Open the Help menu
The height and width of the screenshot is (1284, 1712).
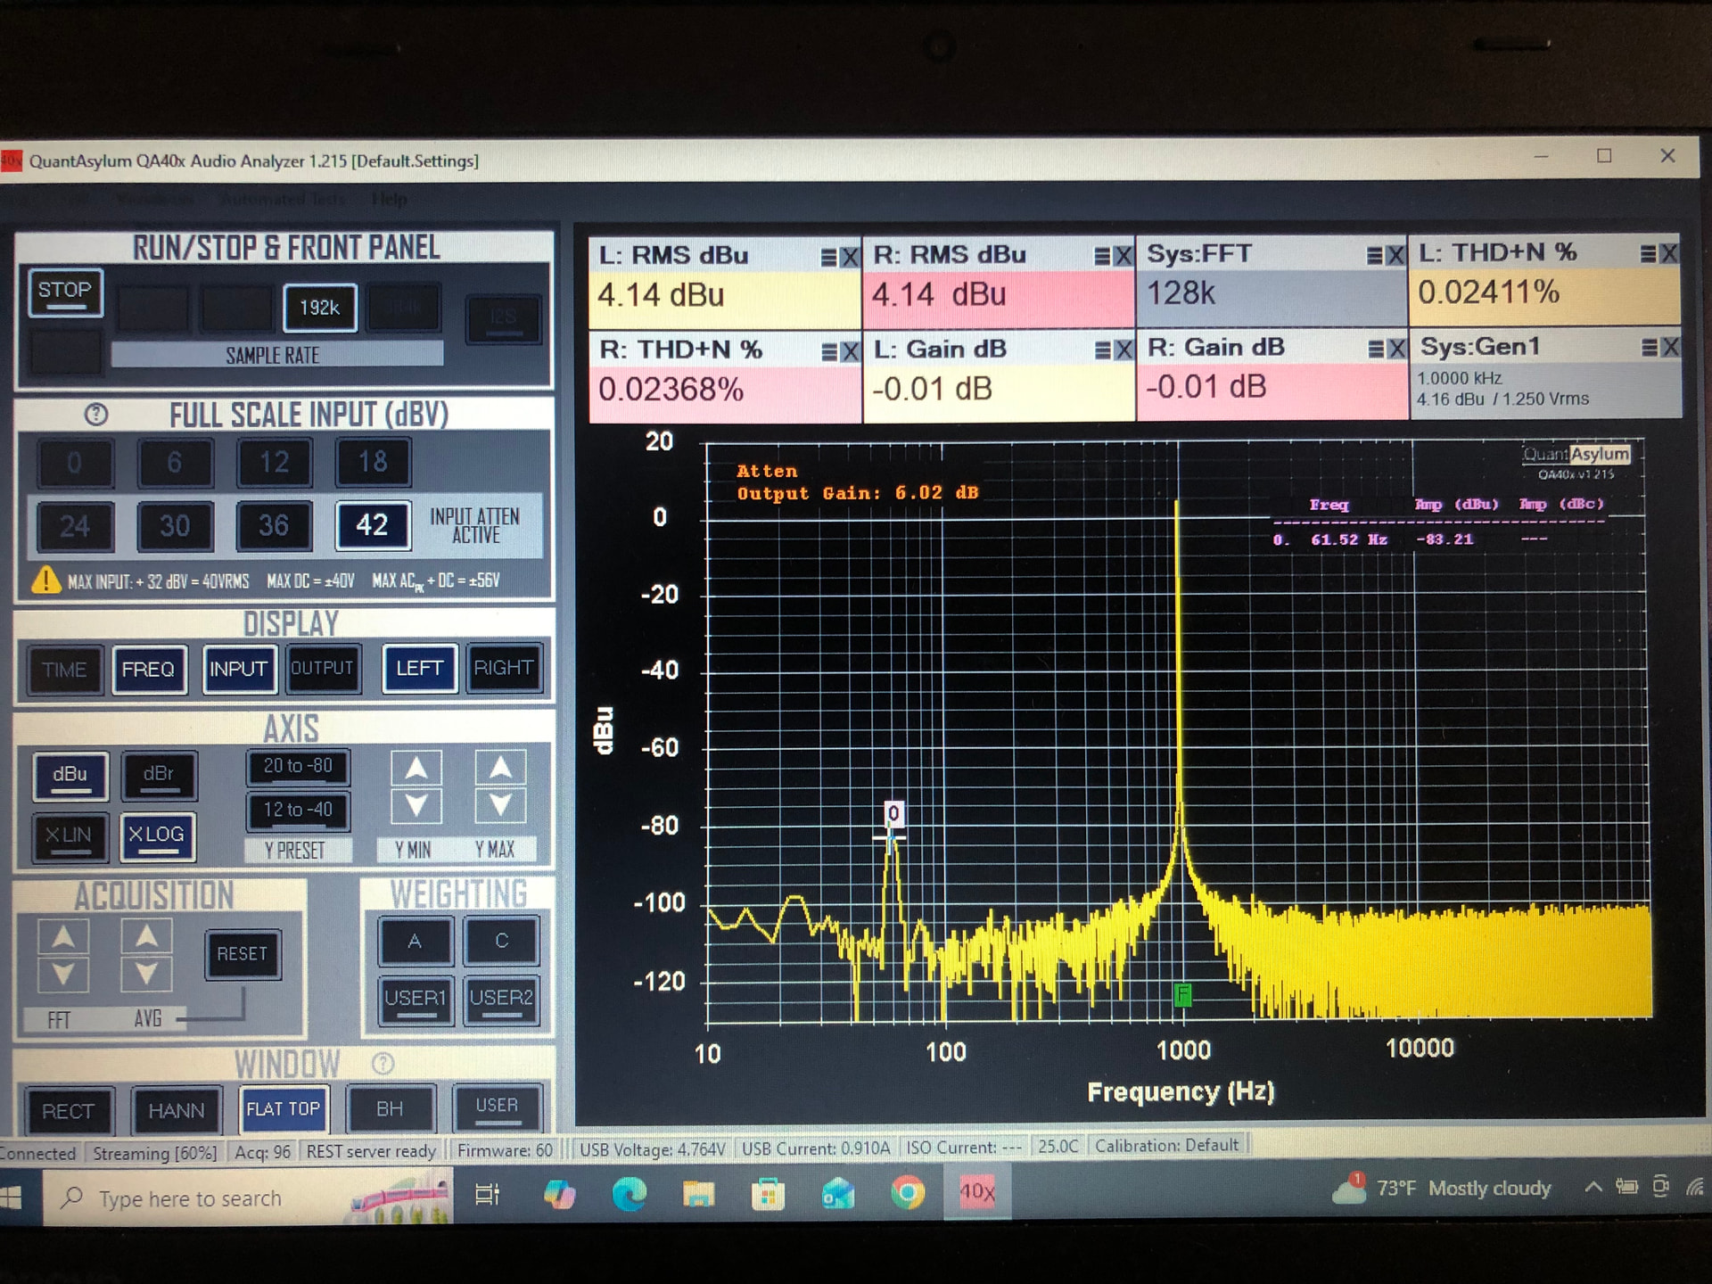pyautogui.click(x=389, y=199)
